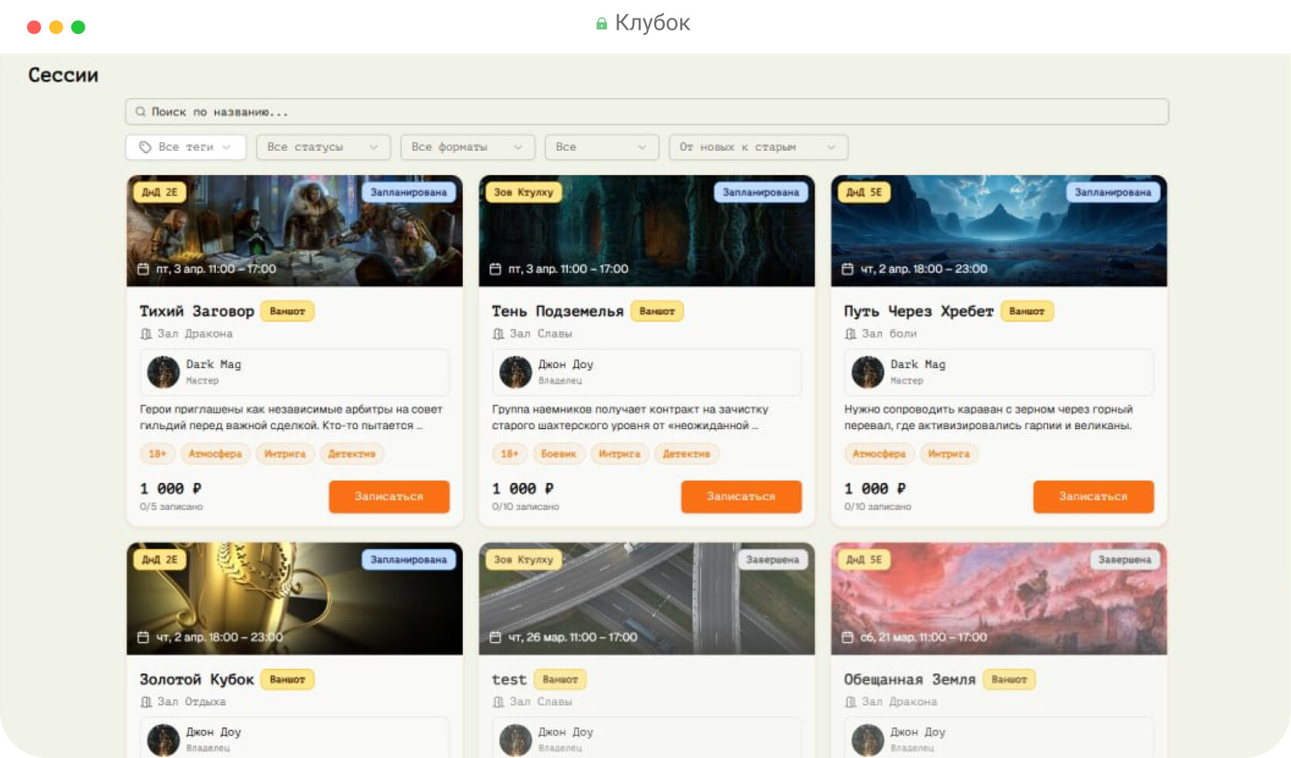Image resolution: width=1291 pixels, height=758 pixels.
Task: Expand the От новых к старым sort dropdown
Action: point(758,147)
